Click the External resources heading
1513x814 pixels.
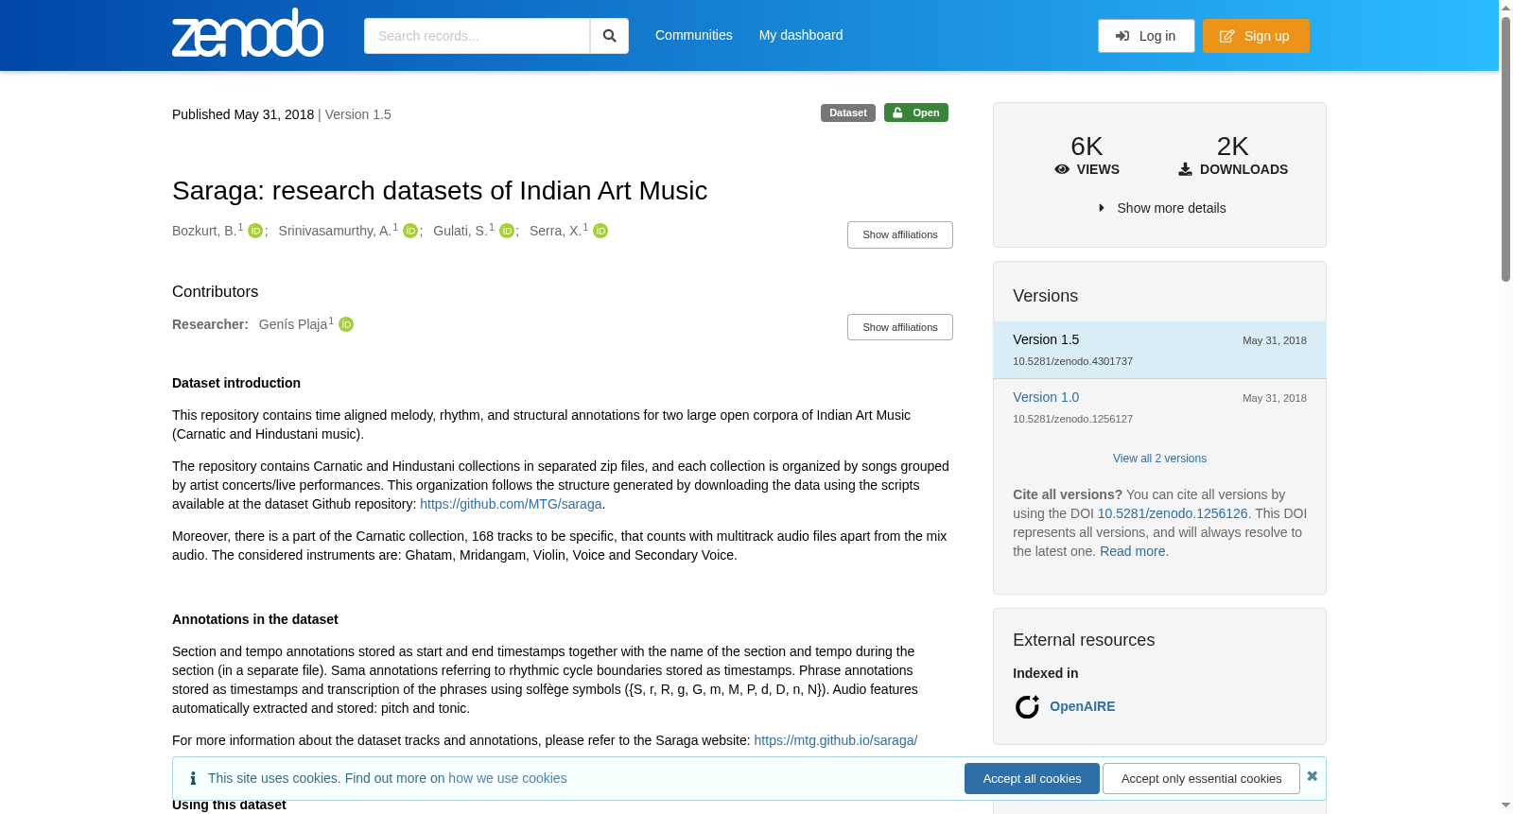pos(1084,640)
